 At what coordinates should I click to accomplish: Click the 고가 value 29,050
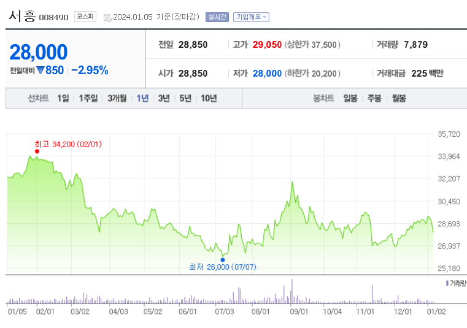267,45
